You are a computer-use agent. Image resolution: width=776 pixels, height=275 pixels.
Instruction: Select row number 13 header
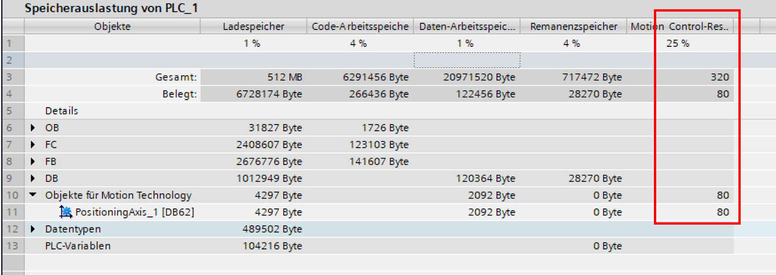tap(12, 246)
